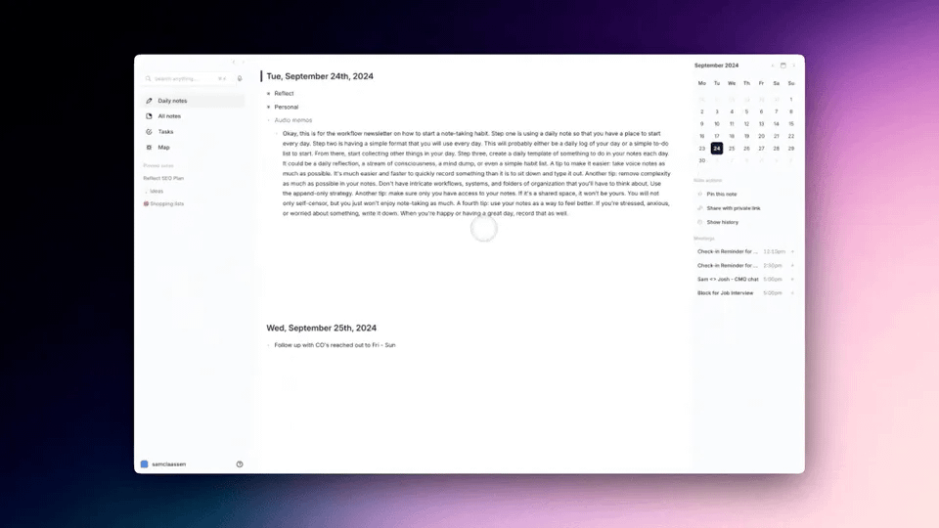
Task: Go to previous month in calendar
Action: coord(773,66)
